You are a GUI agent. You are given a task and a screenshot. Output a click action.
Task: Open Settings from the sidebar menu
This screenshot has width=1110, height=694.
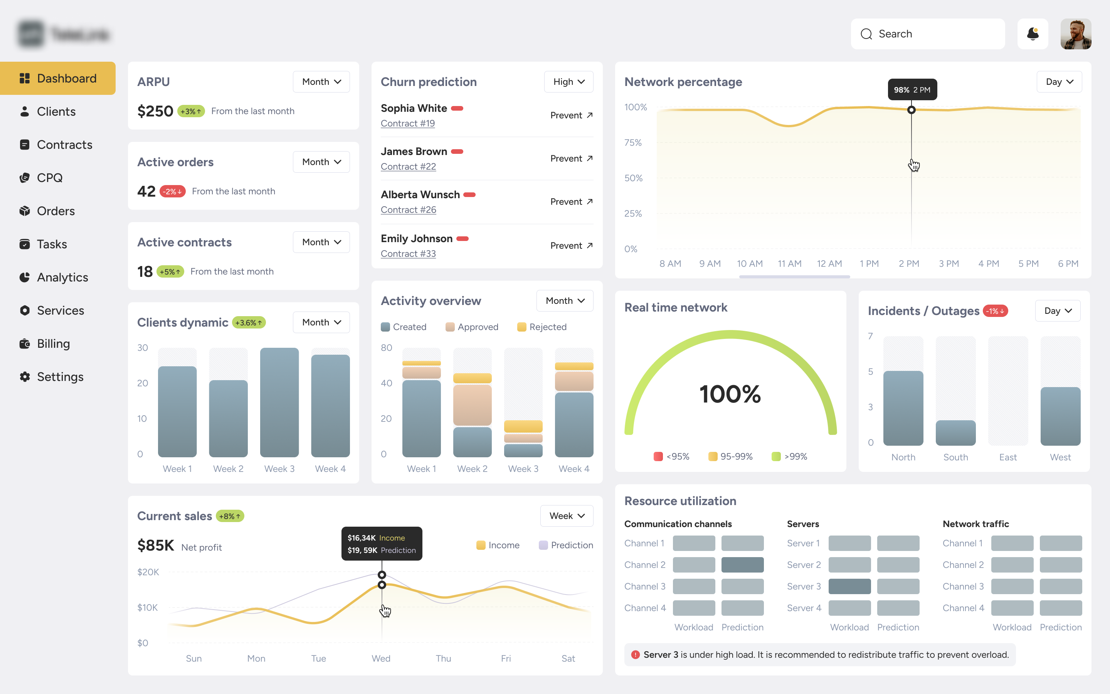click(x=60, y=376)
